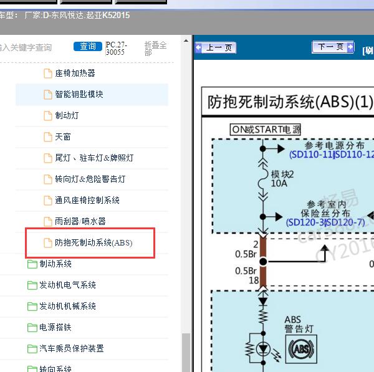Open the 通风座椅控制系统 document

pos(87,200)
